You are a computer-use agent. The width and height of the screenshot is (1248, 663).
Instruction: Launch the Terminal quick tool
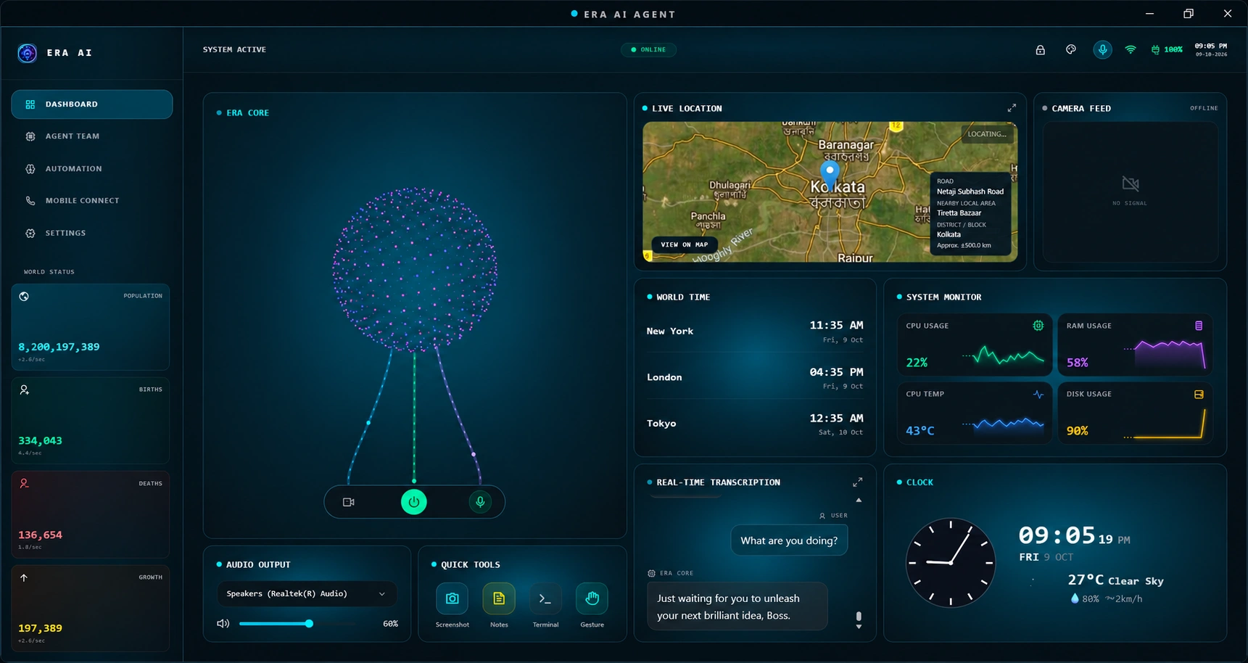point(545,598)
